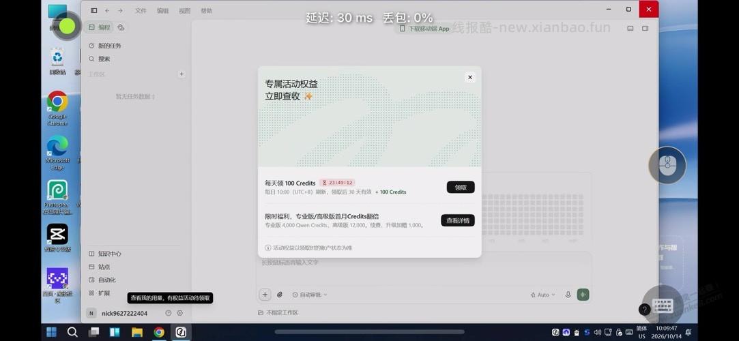Click 下载移动端 App link
The width and height of the screenshot is (739, 341).
click(x=424, y=28)
